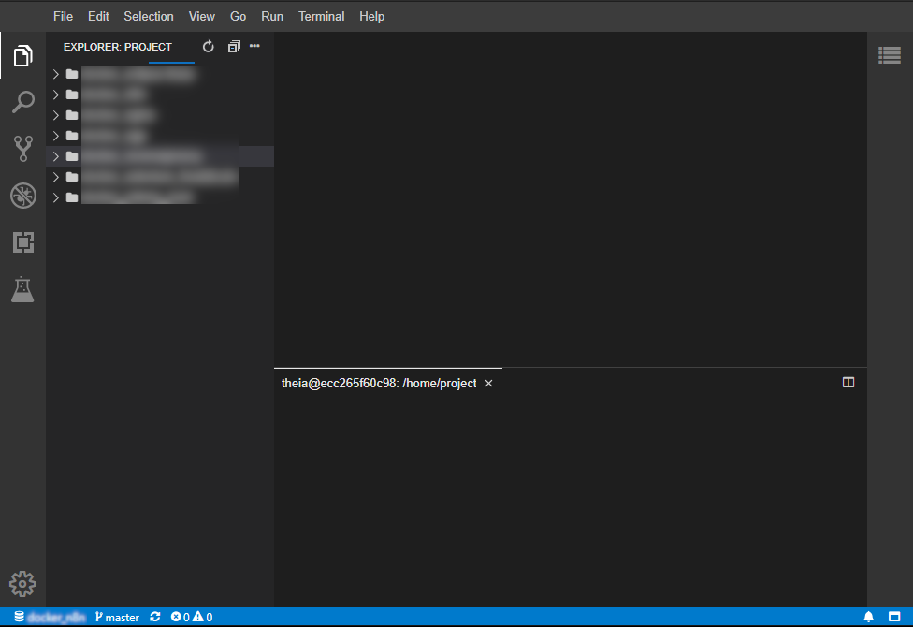This screenshot has width=913, height=627.
Task: Open the settings gear in sidebar
Action: click(x=22, y=584)
